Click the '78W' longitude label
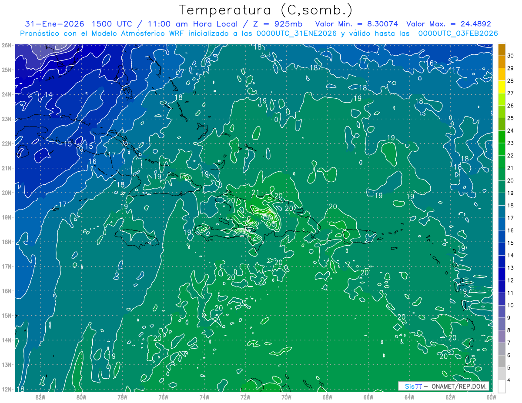 (122, 397)
